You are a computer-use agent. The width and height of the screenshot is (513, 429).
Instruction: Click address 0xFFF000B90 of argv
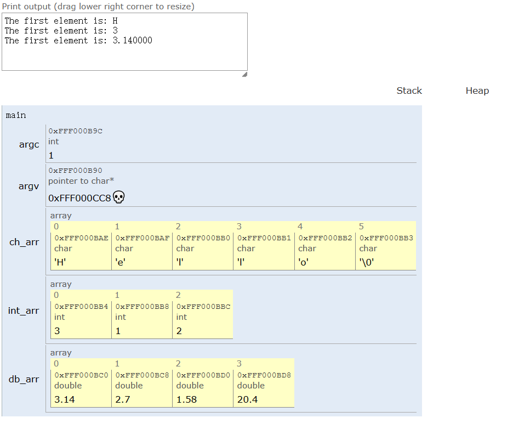click(x=75, y=170)
